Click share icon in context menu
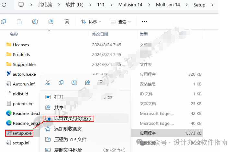The width and height of the screenshot is (235, 152). click(87, 83)
